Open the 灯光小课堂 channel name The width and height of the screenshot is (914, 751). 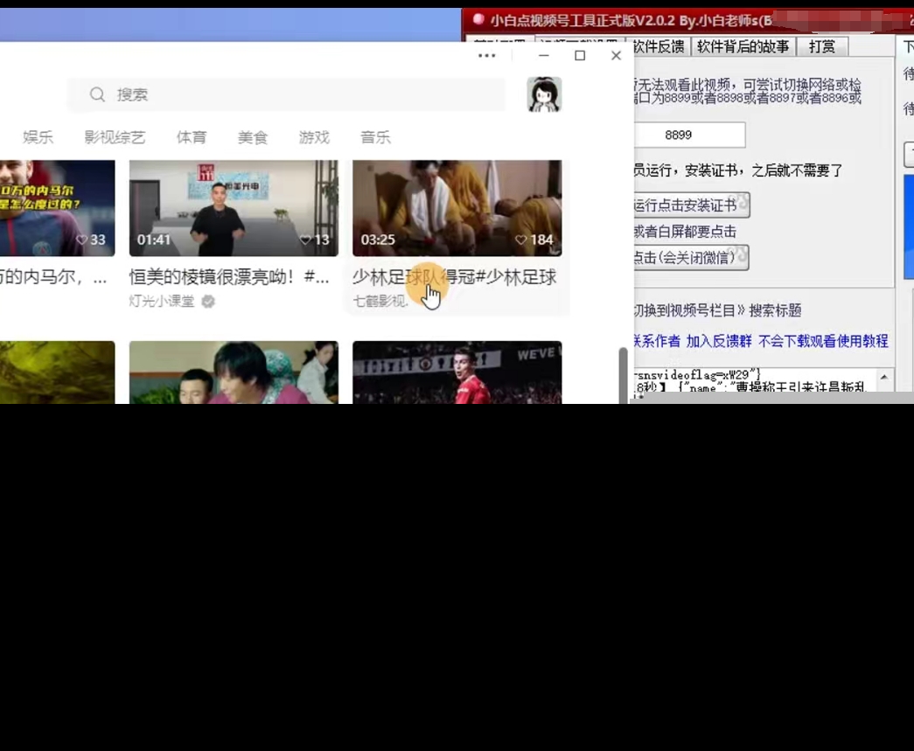pos(162,302)
